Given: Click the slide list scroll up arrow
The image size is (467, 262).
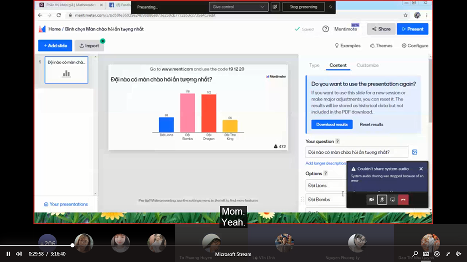Looking at the screenshot, I should pyautogui.click(x=95, y=57).
